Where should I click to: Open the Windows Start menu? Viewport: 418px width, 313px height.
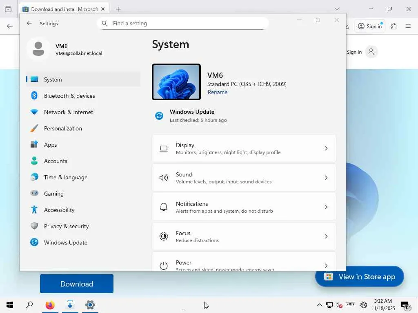[10, 305]
